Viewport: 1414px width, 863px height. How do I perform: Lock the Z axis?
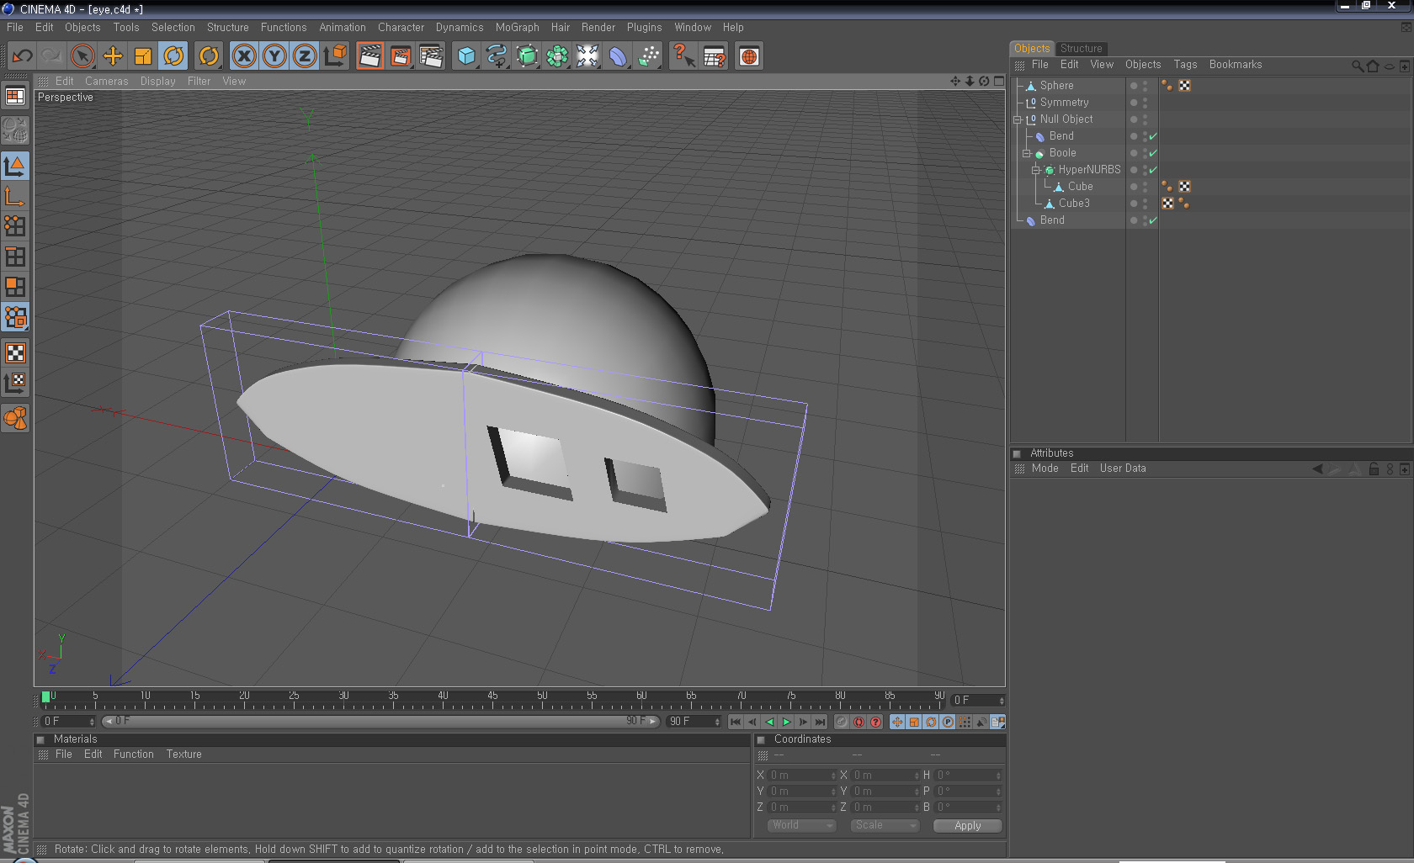coord(305,56)
